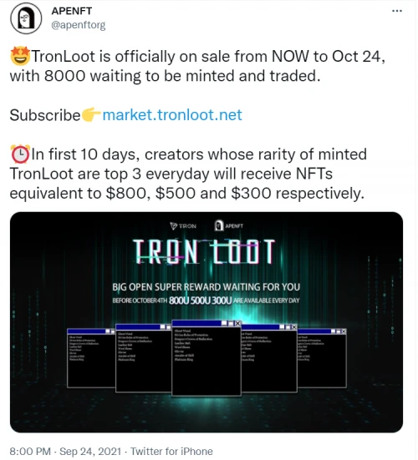Image resolution: width=418 pixels, height=460 pixels.
Task: Open the Tron Loot promo image
Action: point(206,321)
